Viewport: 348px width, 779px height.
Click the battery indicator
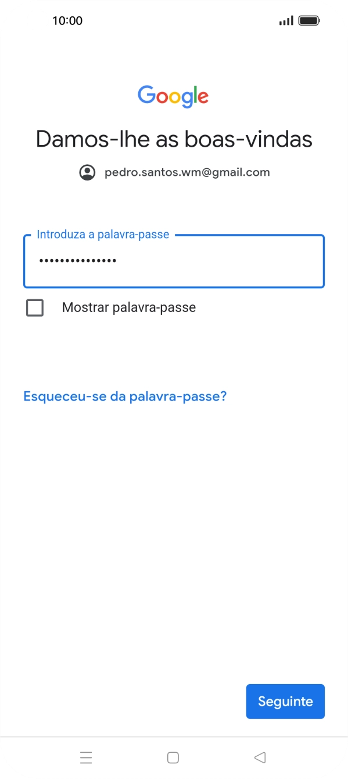308,19
